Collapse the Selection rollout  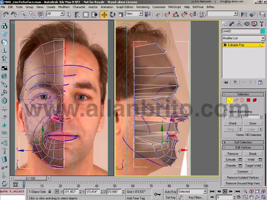click(x=243, y=94)
